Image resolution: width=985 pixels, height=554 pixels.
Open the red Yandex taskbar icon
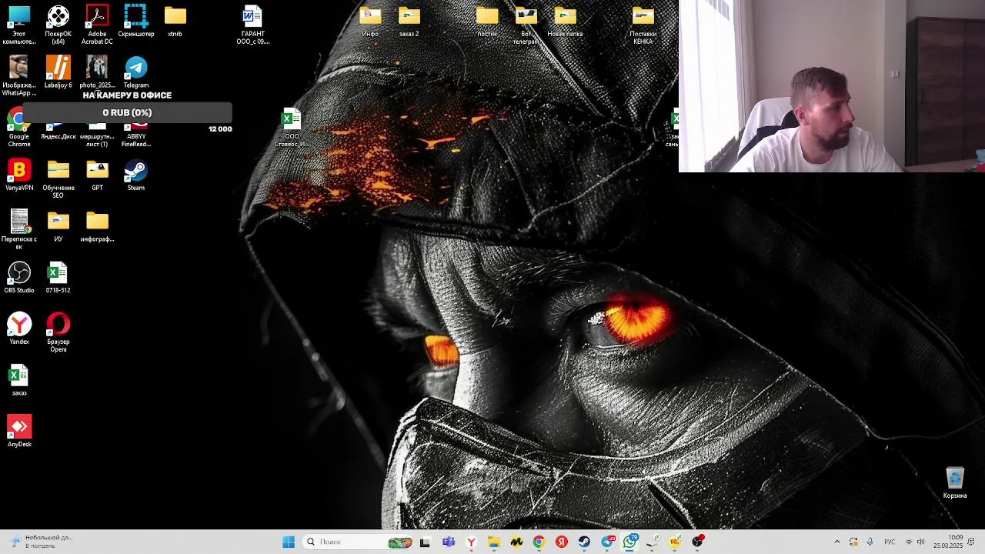pyautogui.click(x=562, y=542)
